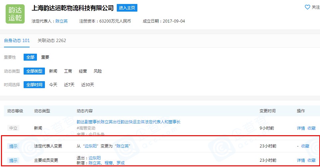Filter dynamic type by 经营
Screen dimensions: 320x167
pos(83,71)
